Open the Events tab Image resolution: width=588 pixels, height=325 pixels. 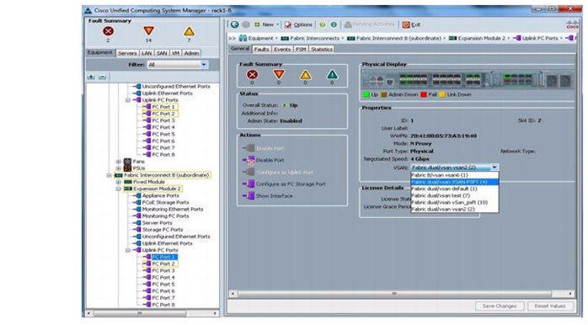(x=282, y=50)
